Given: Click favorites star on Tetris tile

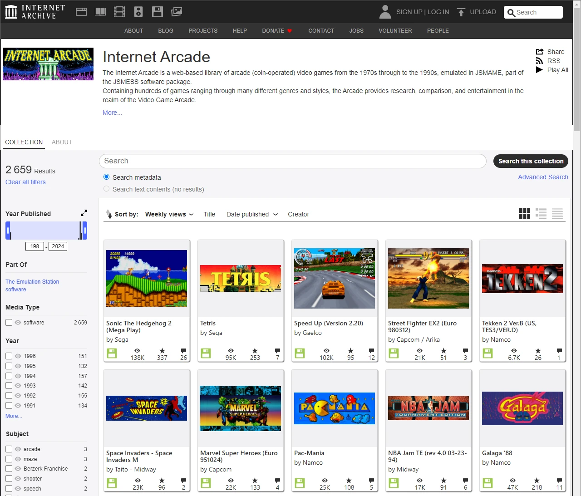Looking at the screenshot, I should 255,351.
